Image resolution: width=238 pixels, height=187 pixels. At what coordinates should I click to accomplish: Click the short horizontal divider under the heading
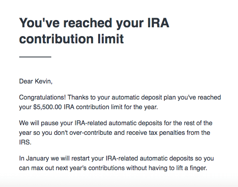(35, 57)
